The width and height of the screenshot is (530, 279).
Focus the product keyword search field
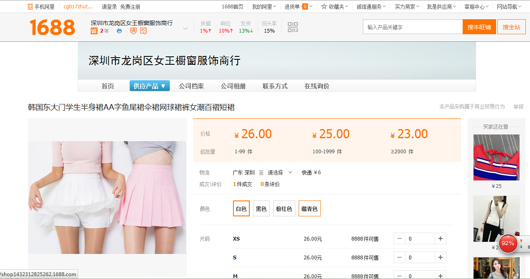tap(412, 27)
